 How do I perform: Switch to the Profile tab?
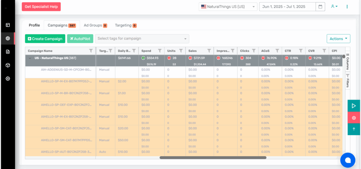click(34, 25)
